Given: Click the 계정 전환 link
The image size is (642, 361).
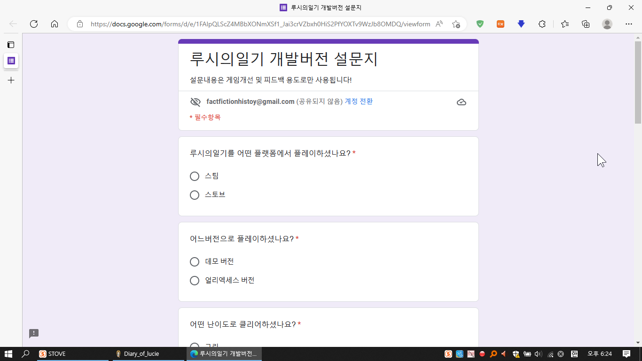Looking at the screenshot, I should pyautogui.click(x=359, y=102).
